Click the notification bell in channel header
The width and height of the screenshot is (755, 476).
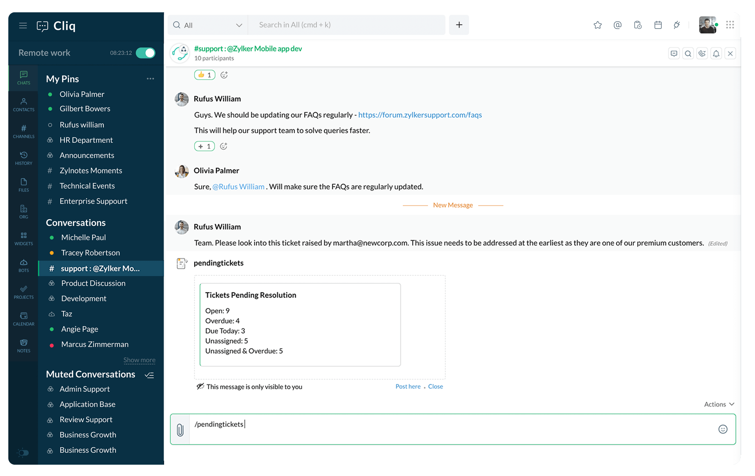(x=716, y=54)
